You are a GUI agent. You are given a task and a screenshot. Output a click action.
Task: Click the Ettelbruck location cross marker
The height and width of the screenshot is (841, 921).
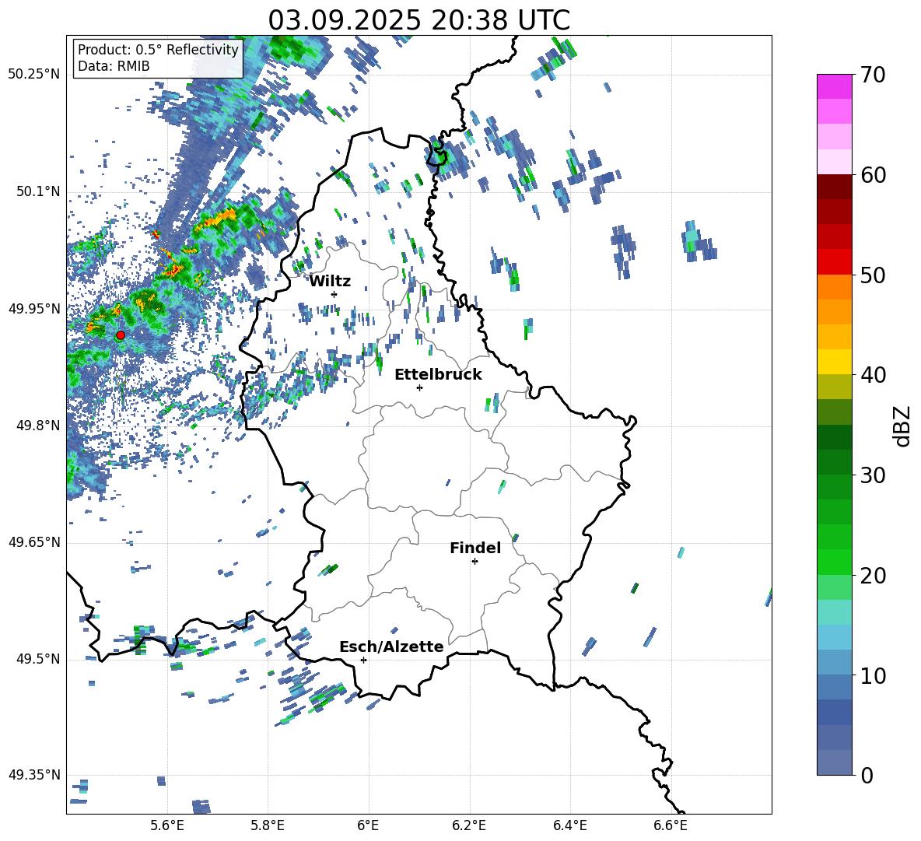click(419, 387)
